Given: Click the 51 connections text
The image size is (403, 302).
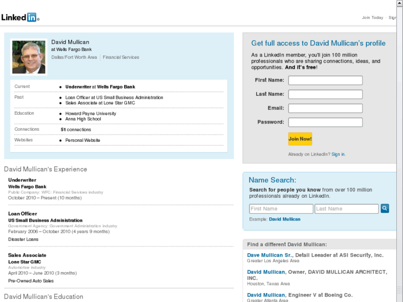Looking at the screenshot, I should pyautogui.click(x=76, y=130).
